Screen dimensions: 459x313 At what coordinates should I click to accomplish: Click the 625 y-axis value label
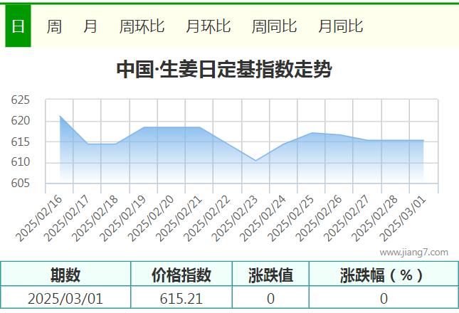click(21, 100)
